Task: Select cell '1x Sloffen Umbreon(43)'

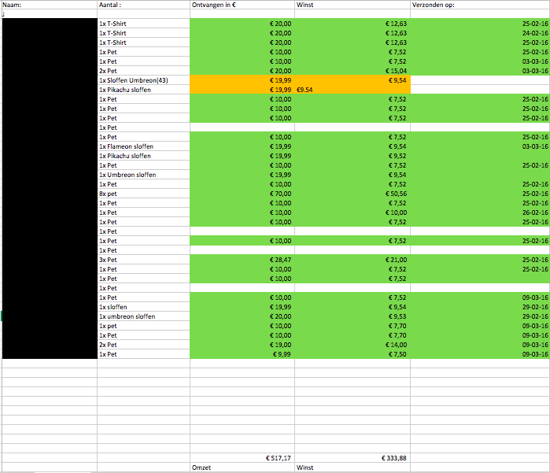Action: coord(143,80)
